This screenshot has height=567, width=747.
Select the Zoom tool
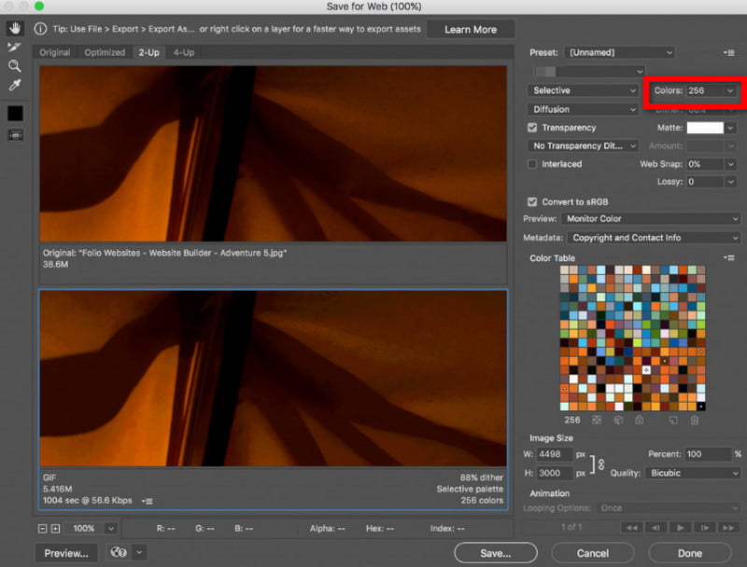tap(15, 66)
